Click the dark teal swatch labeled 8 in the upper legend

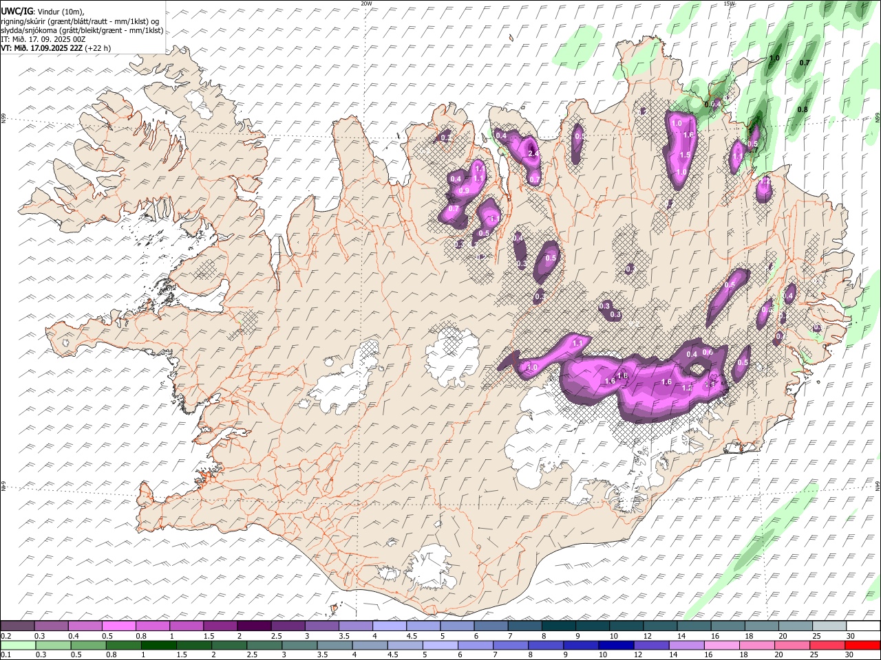click(x=559, y=626)
